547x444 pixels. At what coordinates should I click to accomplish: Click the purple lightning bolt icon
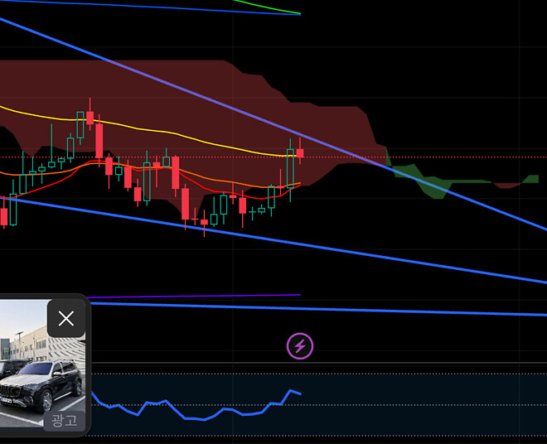point(299,345)
